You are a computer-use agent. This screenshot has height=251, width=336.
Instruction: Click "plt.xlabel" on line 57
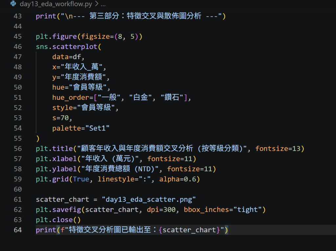(x=56, y=159)
